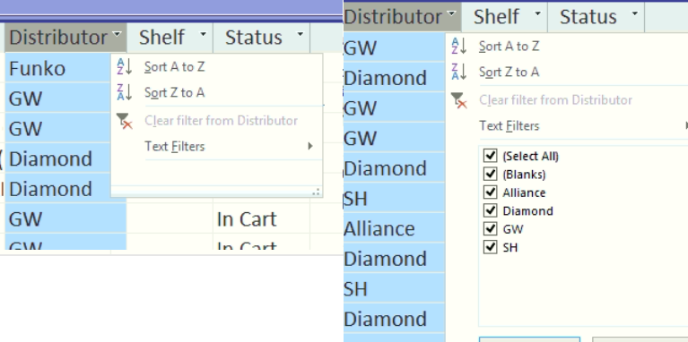Click Sort Z to A icon in the menu with checkboxes
The image size is (688, 342).
459,72
